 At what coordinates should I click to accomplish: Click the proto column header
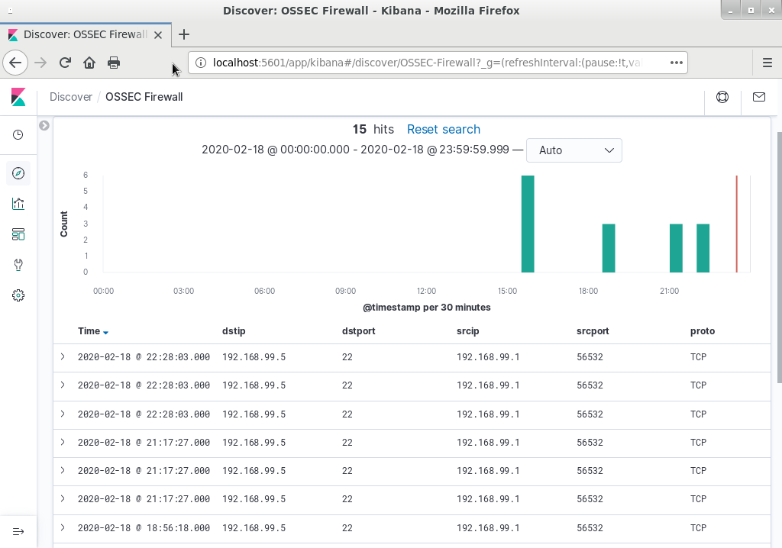[703, 331]
